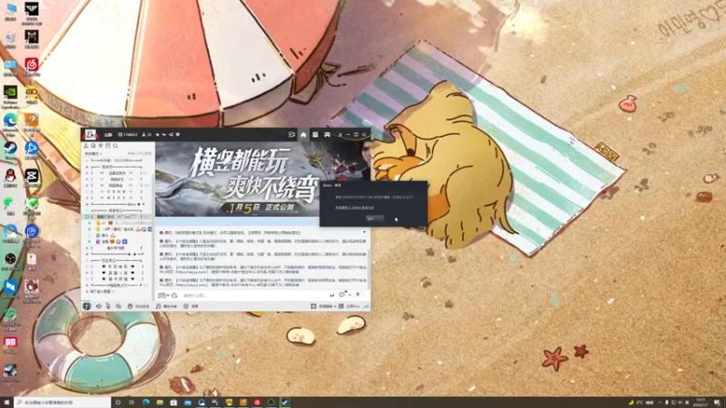Click the Windows Start button

[6, 403]
